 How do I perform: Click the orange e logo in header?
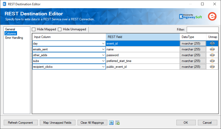[x=212, y=17]
